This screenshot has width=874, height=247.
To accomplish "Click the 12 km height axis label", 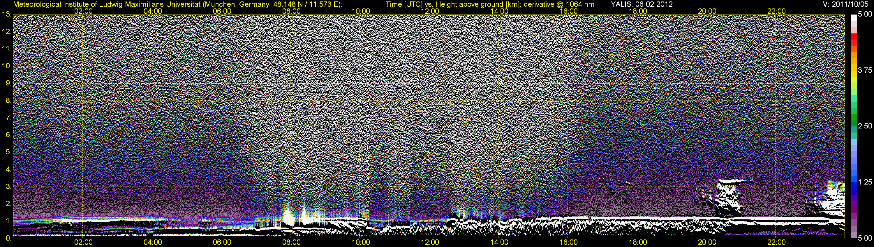I will click(6, 31).
